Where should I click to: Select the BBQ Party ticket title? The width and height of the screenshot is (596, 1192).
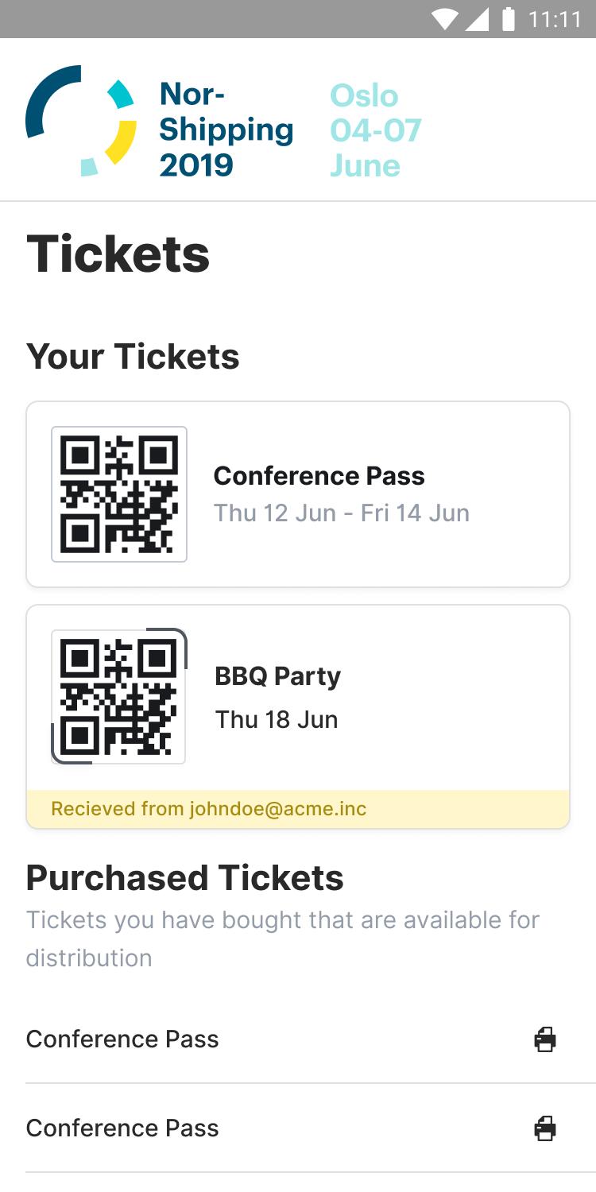[x=277, y=676]
